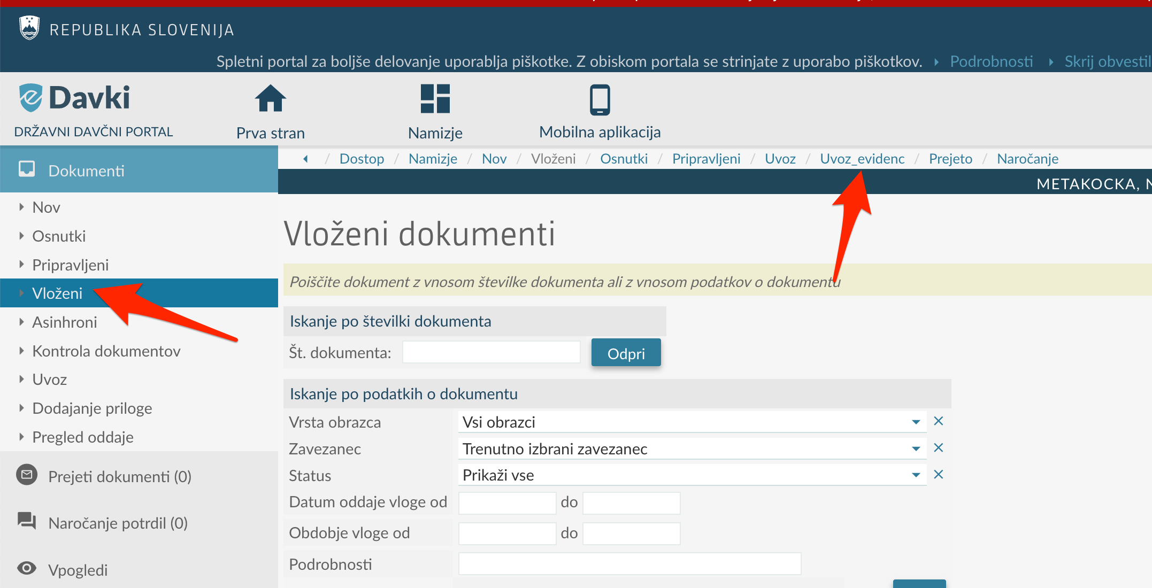Click the Naročanje potrdil chat icon
The height and width of the screenshot is (588, 1152).
point(27,521)
